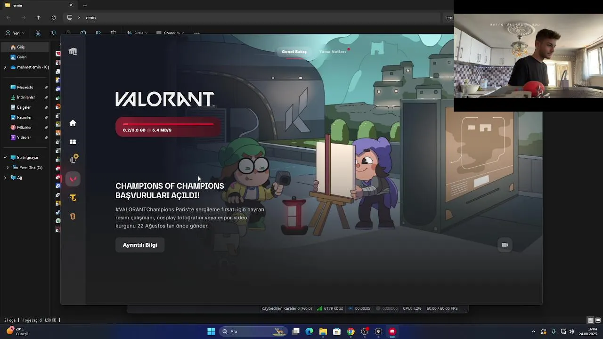603x339 pixels.
Task: Open Google Chrome from taskbar
Action: (x=350, y=331)
